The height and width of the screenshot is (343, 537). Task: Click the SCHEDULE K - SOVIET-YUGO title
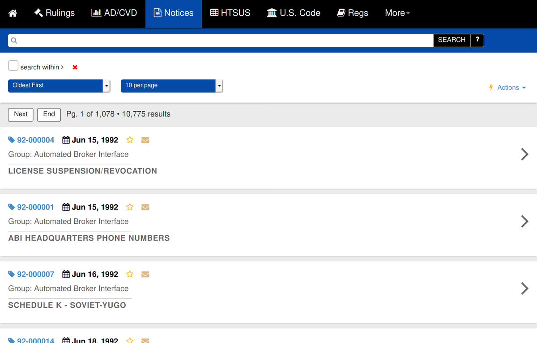(67, 305)
